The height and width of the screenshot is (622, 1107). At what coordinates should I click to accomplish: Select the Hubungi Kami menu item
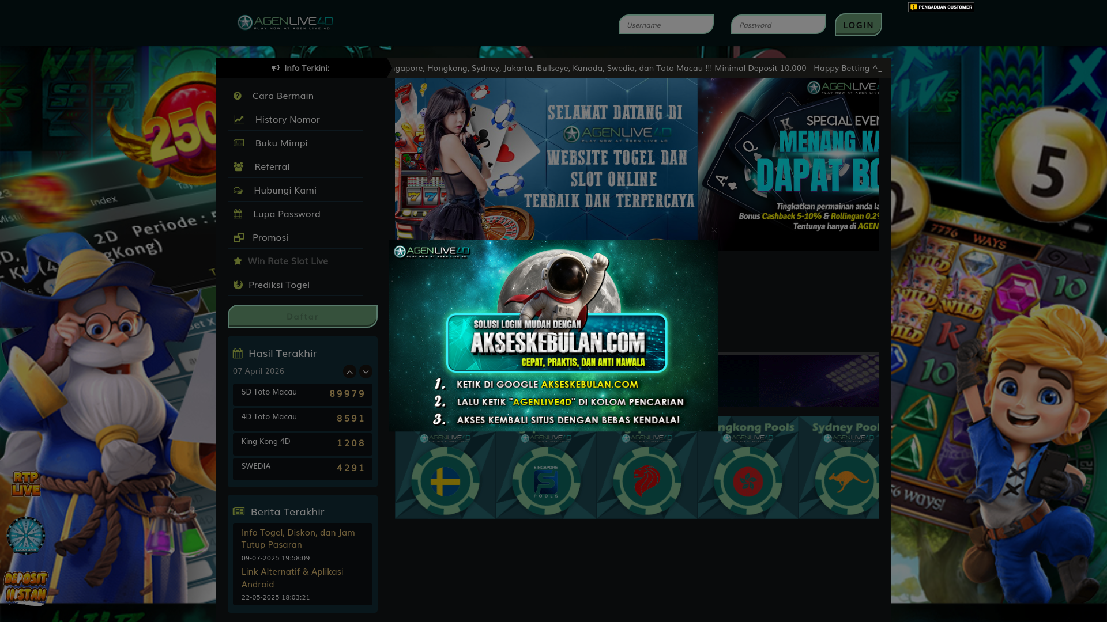pos(295,190)
